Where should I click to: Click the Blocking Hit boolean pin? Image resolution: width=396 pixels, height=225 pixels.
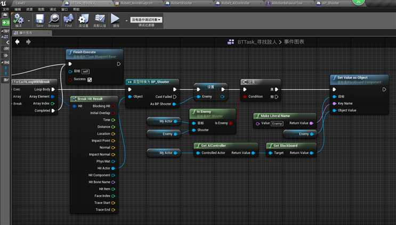click(x=113, y=106)
